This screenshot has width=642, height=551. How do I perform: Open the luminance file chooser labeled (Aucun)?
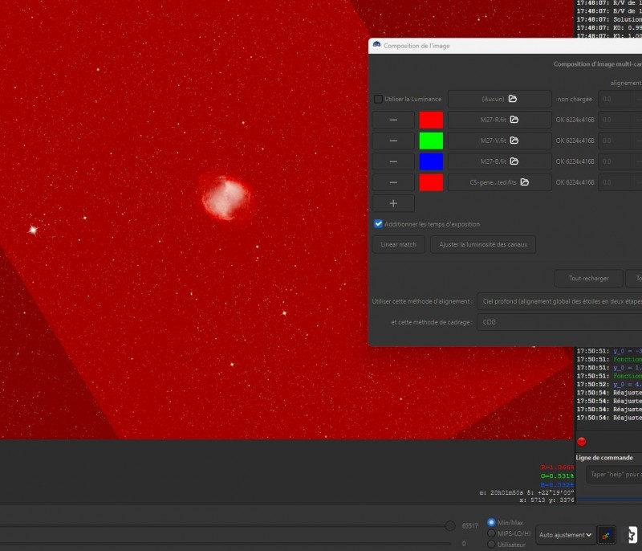point(499,99)
